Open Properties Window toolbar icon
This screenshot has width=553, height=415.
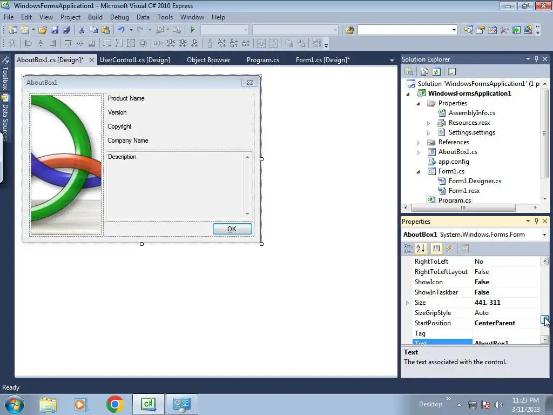click(480, 30)
